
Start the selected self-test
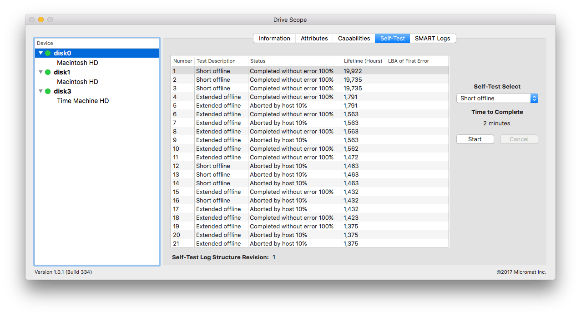point(475,139)
